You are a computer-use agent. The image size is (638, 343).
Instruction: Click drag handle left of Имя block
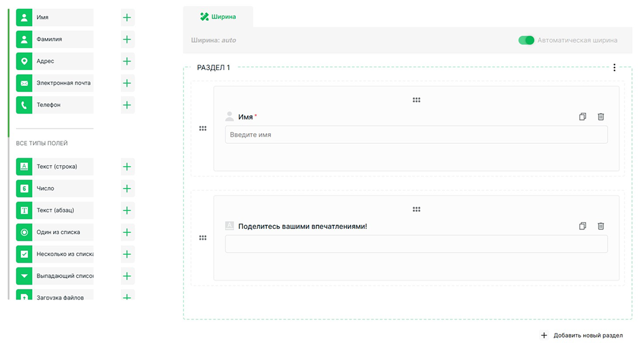tap(203, 128)
